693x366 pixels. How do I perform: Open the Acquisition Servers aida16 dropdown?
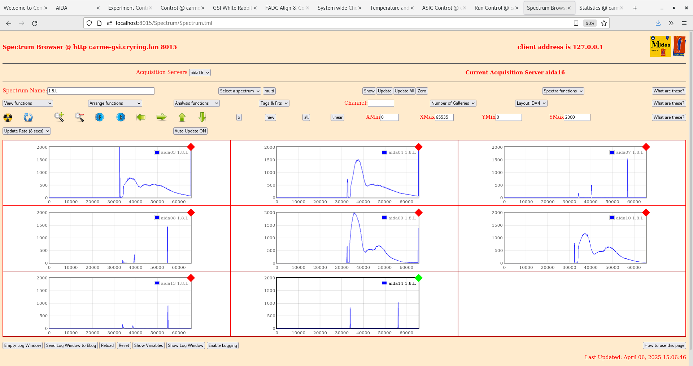[200, 73]
